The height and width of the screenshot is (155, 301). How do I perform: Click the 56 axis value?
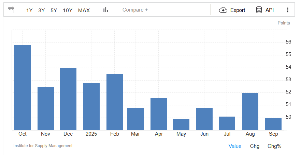coord(288,42)
